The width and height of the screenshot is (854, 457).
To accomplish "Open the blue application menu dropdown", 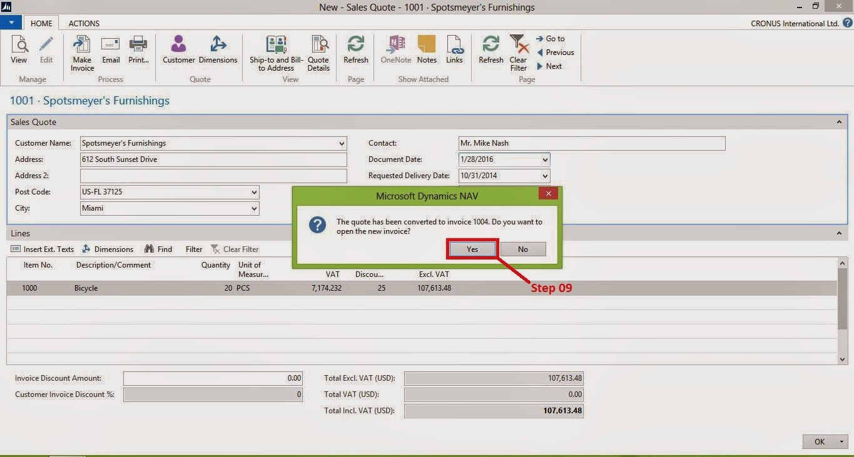I will click(11, 23).
